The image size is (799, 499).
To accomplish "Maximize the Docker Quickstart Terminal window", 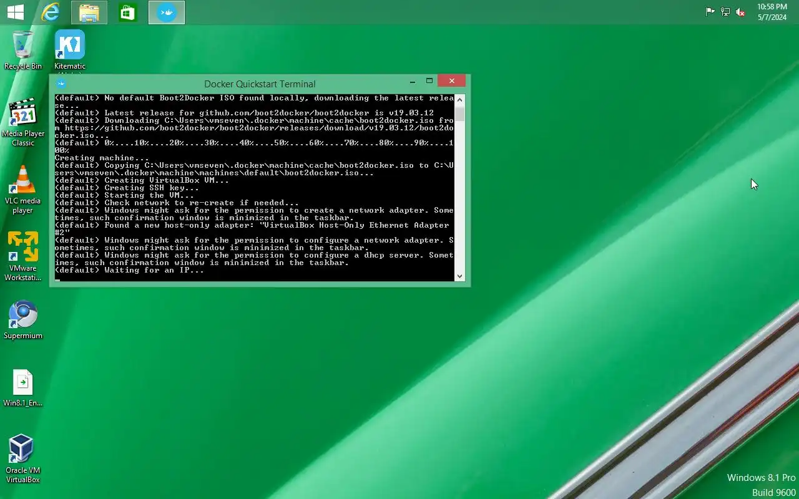I will click(429, 81).
